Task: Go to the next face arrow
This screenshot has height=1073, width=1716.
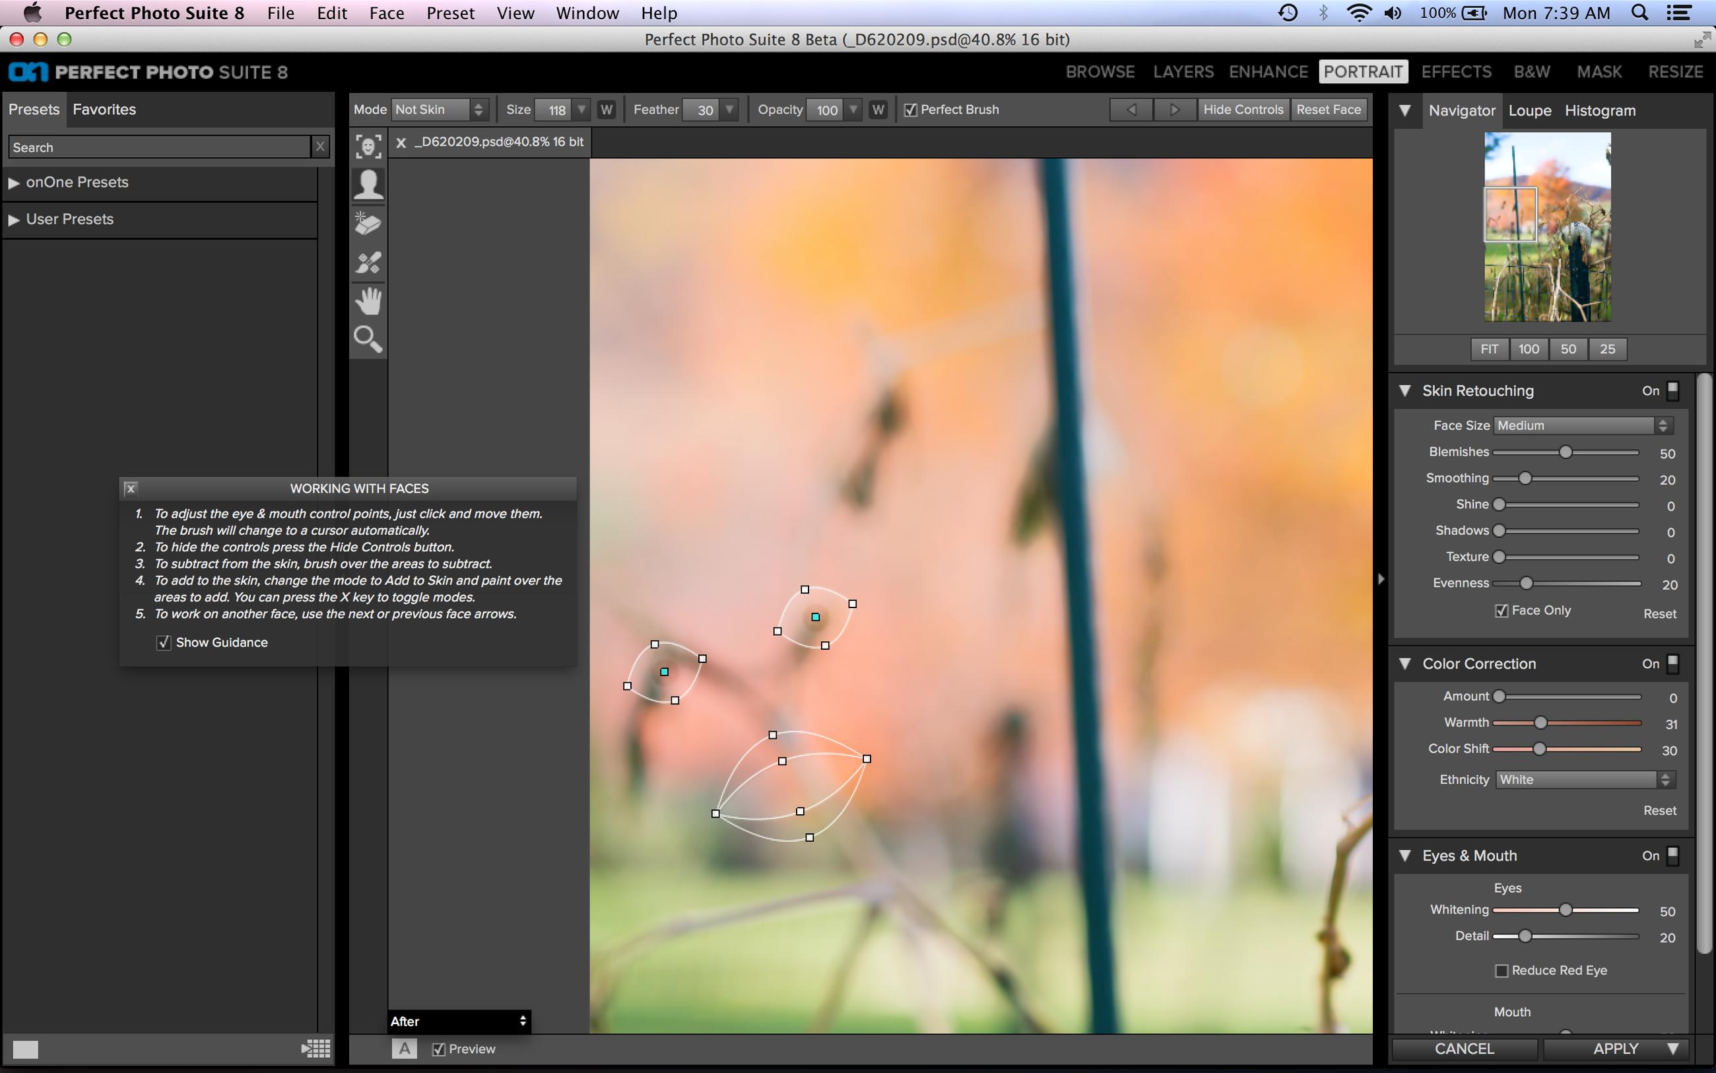Action: pos(1174,110)
